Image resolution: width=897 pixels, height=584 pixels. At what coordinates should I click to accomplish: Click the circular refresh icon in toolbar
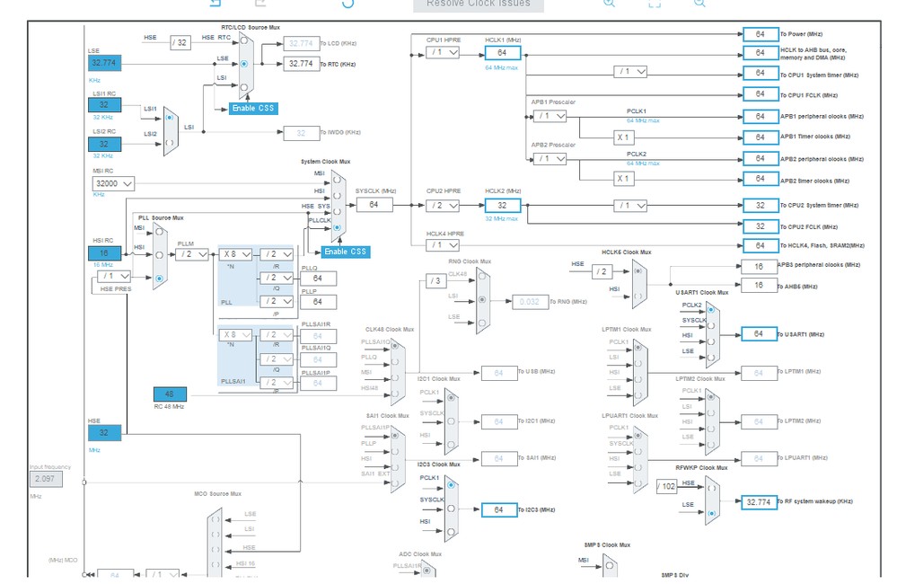[x=347, y=3]
